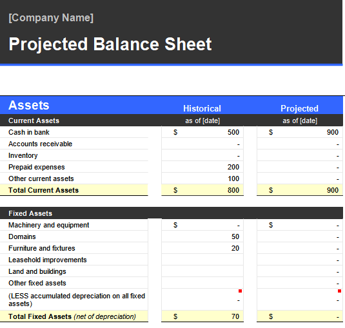
Task: Click the red comment marker in Projected depreciation cell
Action: (x=339, y=291)
